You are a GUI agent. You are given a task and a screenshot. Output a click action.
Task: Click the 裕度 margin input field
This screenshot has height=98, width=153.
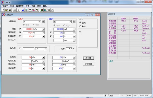(x=69, y=49)
